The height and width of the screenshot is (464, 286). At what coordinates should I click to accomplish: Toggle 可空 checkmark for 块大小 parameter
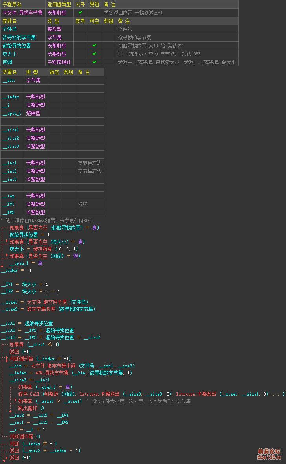94,54
